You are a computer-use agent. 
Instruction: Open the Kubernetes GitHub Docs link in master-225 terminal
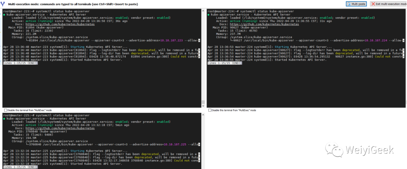pos(60,128)
